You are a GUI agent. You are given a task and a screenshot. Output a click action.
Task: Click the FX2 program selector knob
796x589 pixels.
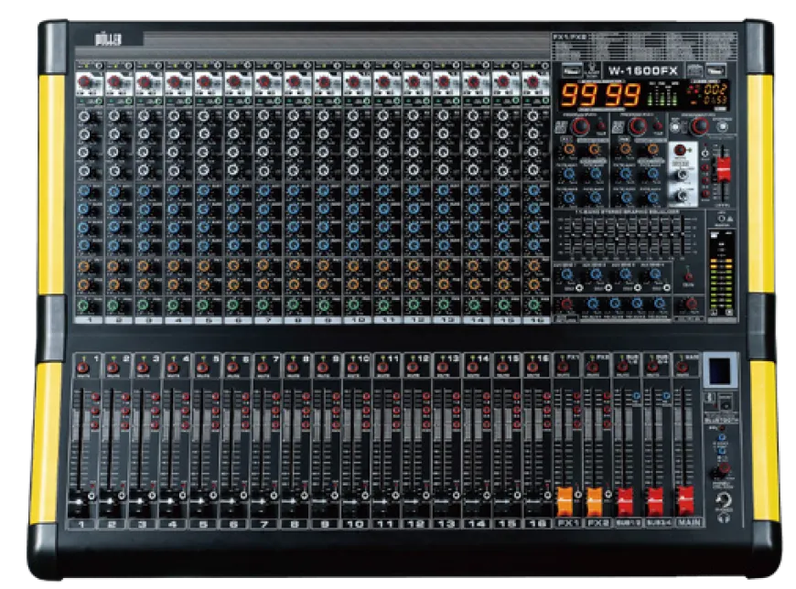coord(638,125)
